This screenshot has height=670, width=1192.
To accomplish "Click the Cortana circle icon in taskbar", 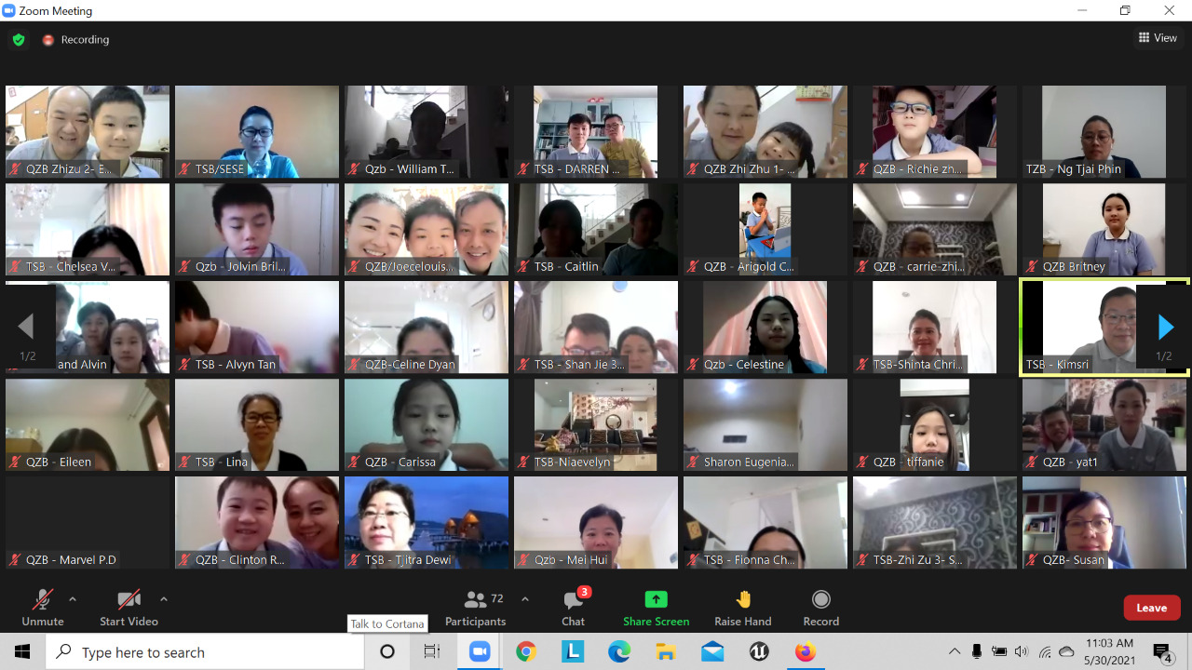I will point(387,652).
